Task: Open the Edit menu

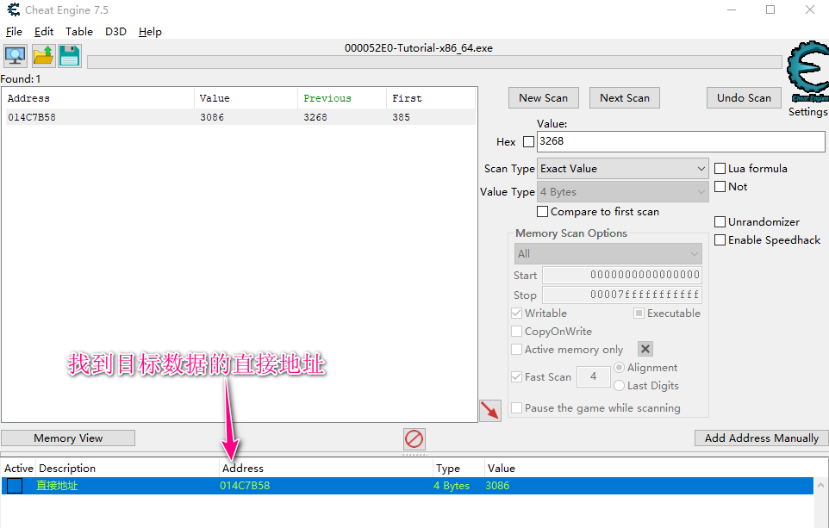Action: 44,32
